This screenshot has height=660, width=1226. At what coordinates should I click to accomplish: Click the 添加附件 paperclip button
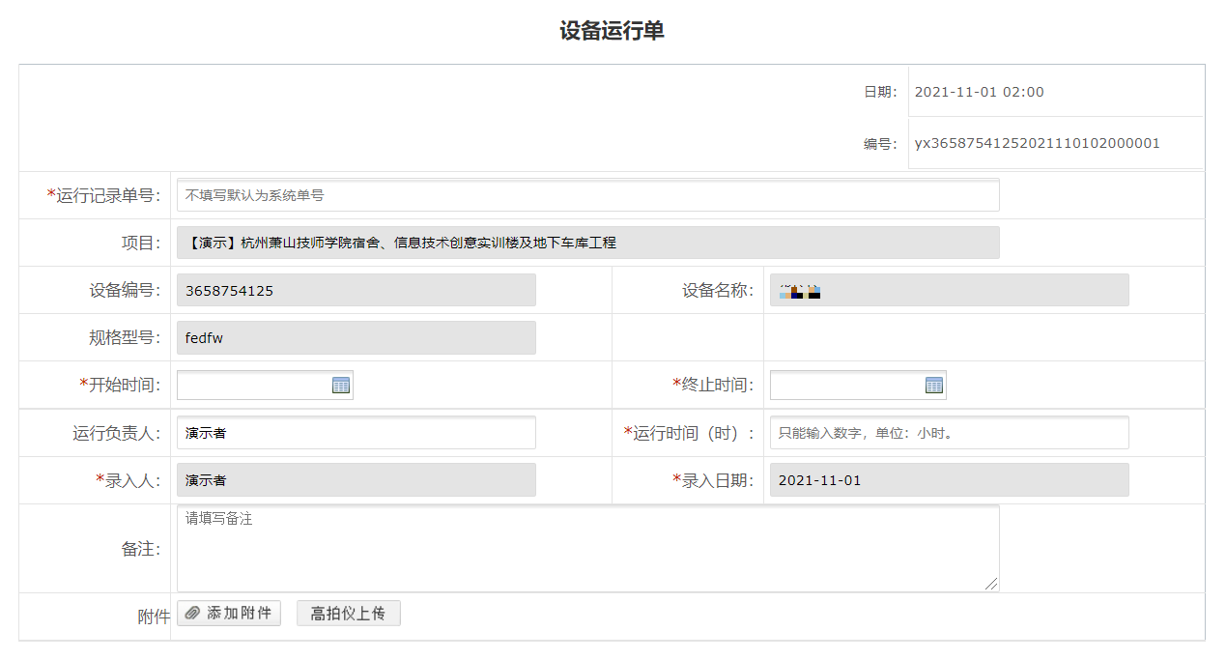(x=229, y=614)
